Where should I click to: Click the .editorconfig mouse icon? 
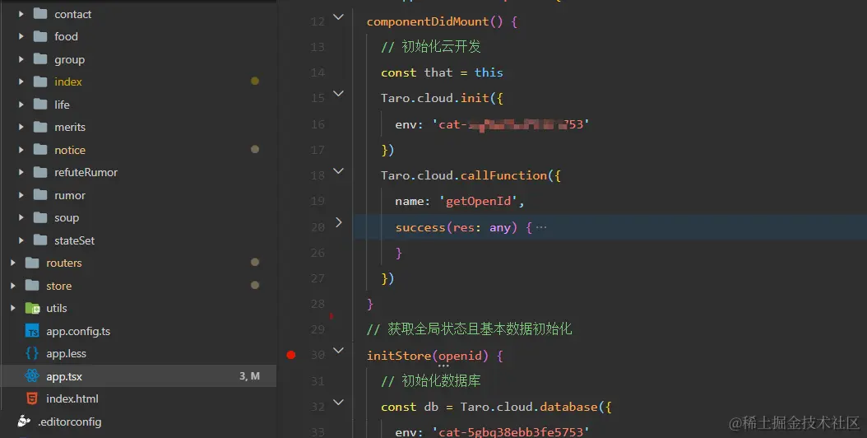[x=24, y=421]
